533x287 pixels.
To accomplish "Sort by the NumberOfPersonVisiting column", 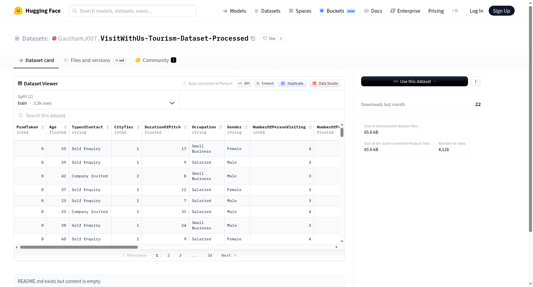I will coord(310,127).
